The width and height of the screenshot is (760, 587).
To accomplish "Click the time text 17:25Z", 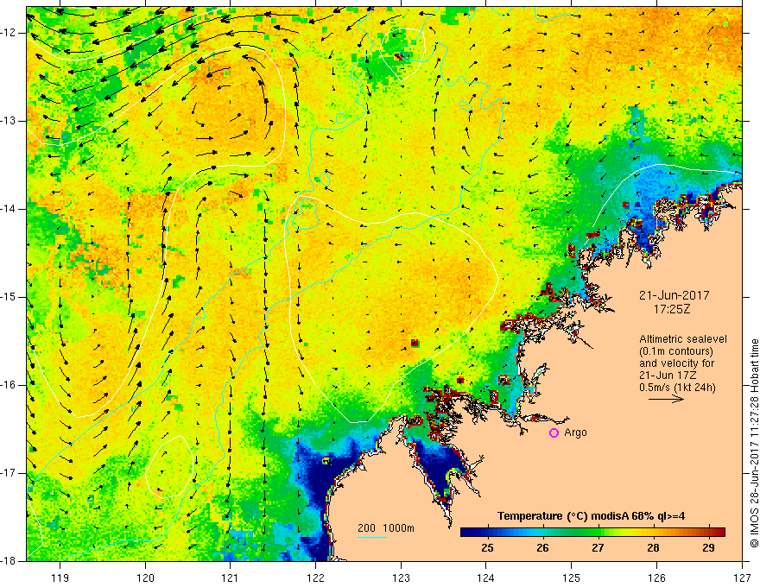I will pyautogui.click(x=671, y=309).
